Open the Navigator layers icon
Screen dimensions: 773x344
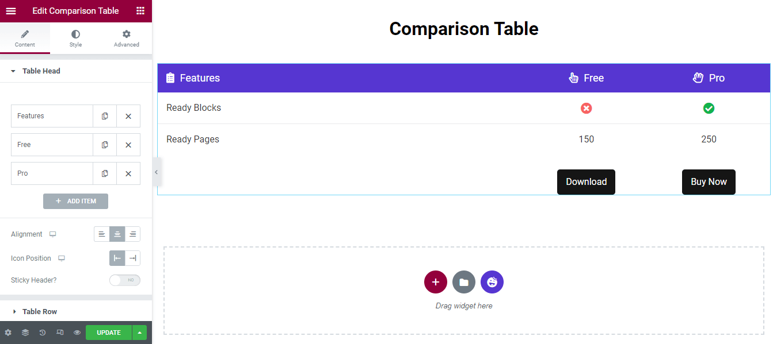click(x=25, y=333)
